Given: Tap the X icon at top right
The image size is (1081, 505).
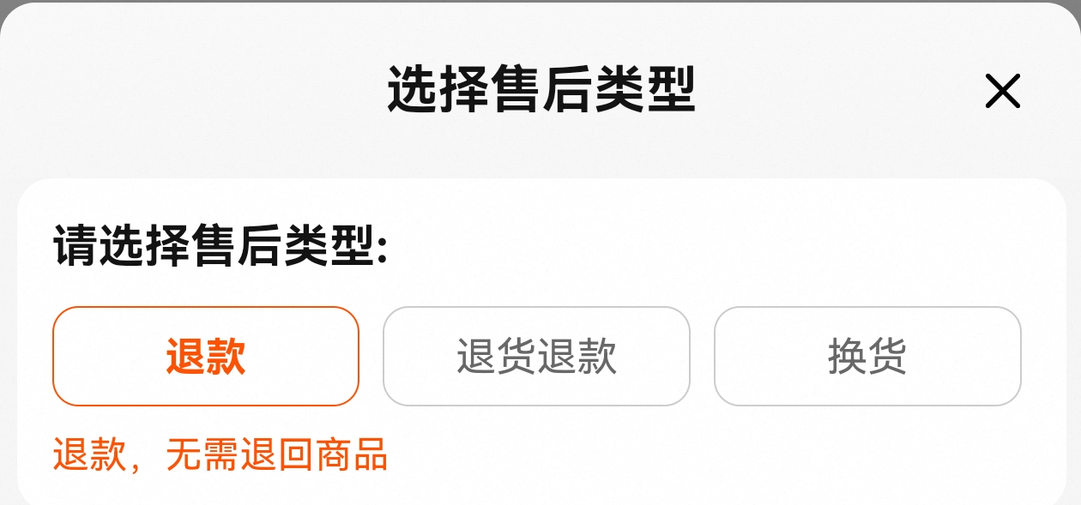Looking at the screenshot, I should [x=1002, y=91].
